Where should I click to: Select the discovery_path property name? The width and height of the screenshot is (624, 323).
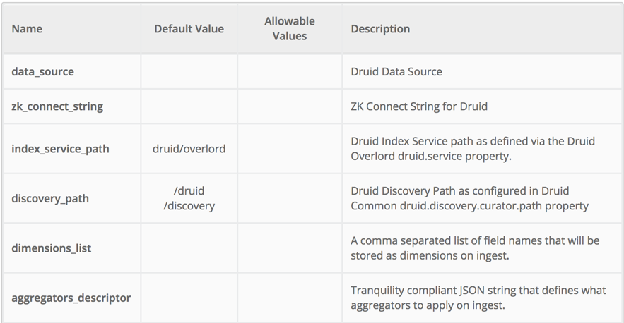click(x=50, y=198)
